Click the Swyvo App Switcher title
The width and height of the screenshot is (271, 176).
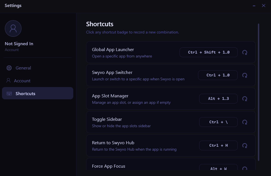click(x=112, y=73)
